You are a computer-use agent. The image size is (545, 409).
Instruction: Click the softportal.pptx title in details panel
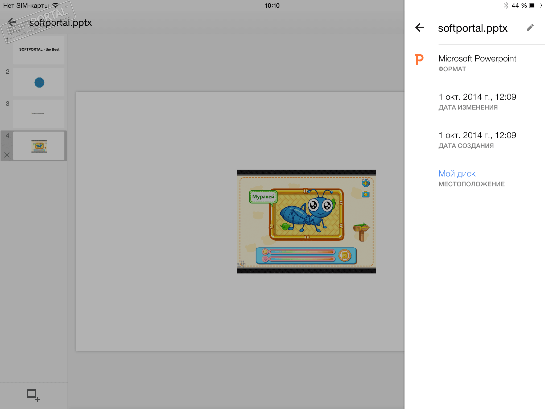click(473, 28)
